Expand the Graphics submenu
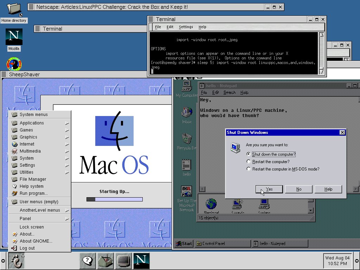 pos(40,137)
